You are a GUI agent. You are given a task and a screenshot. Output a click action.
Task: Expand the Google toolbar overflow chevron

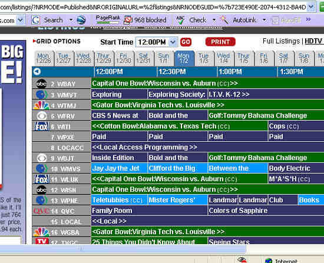tap(309, 19)
